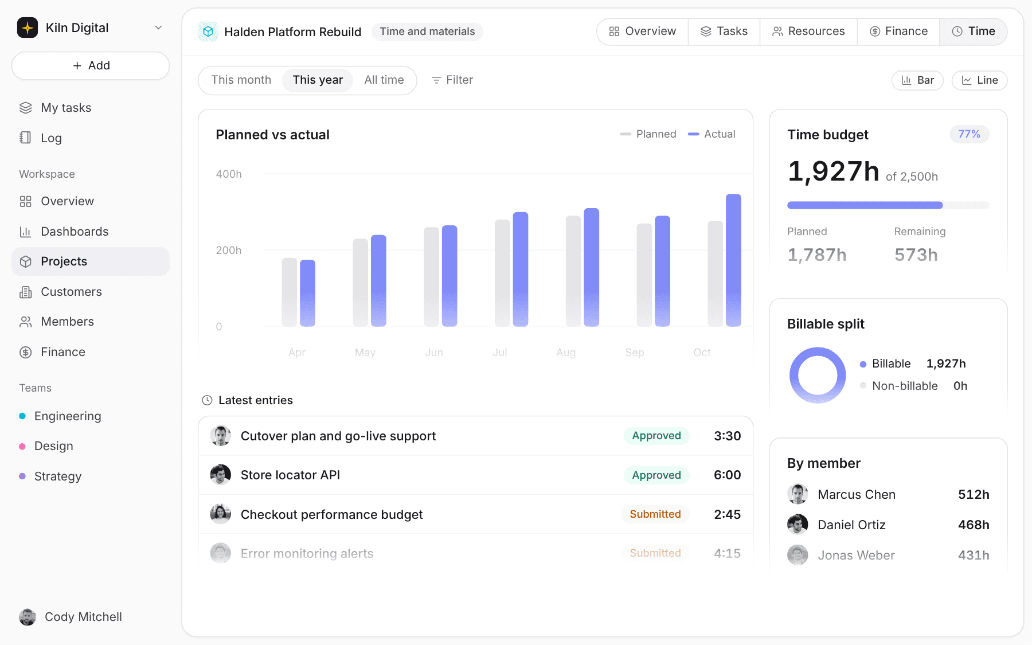Select the Time tab
Image resolution: width=1032 pixels, height=645 pixels.
click(974, 31)
